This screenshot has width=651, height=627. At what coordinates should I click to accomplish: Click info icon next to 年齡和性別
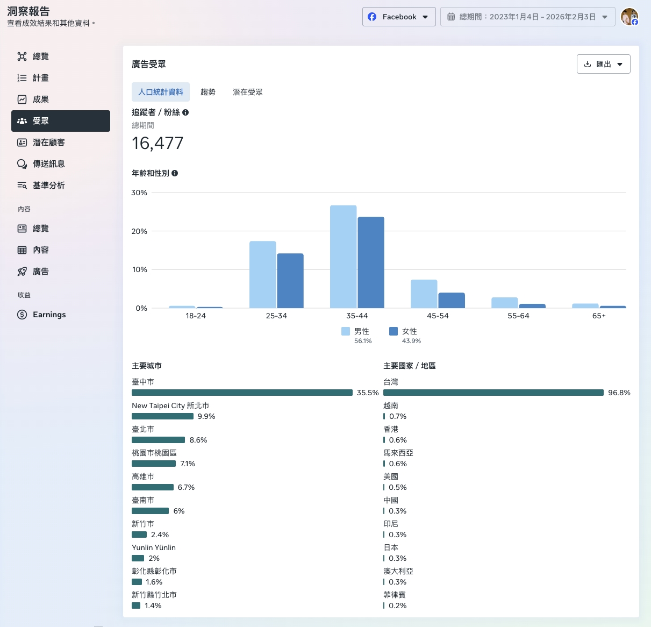[x=175, y=173]
